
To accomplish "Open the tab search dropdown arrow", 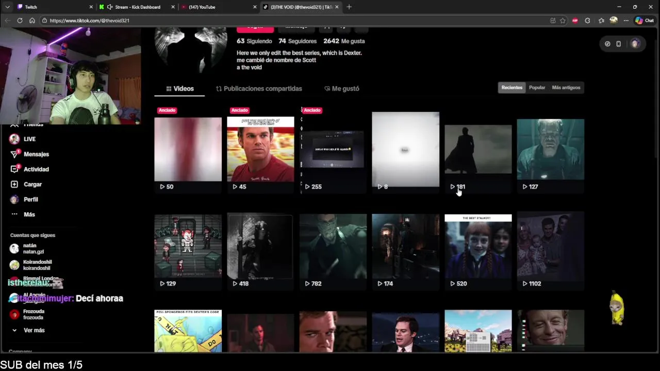I will pos(7,7).
